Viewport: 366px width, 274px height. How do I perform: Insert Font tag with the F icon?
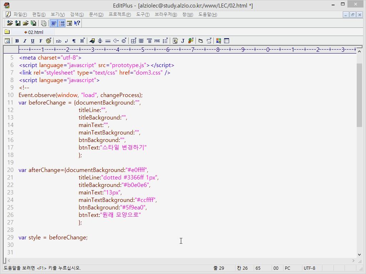[x=41, y=41]
